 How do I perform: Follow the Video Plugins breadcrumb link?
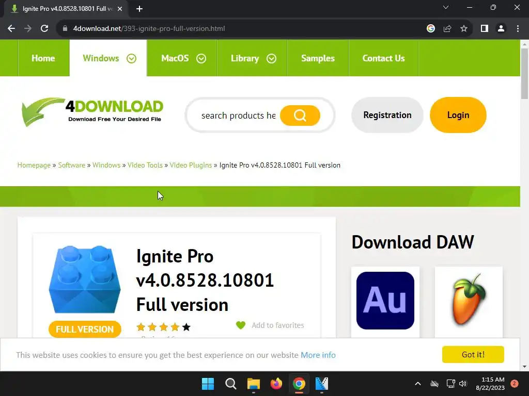click(191, 165)
